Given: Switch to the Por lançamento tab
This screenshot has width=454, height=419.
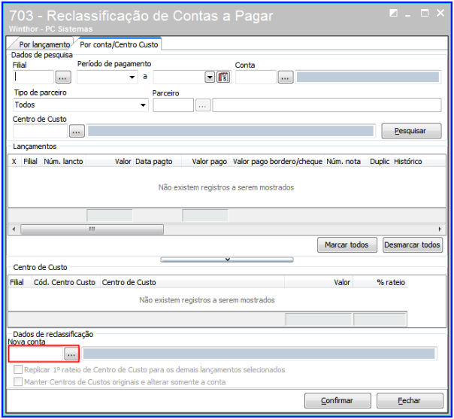Looking at the screenshot, I should point(44,44).
